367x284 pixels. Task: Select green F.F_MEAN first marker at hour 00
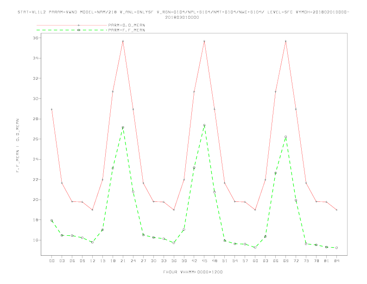point(52,220)
